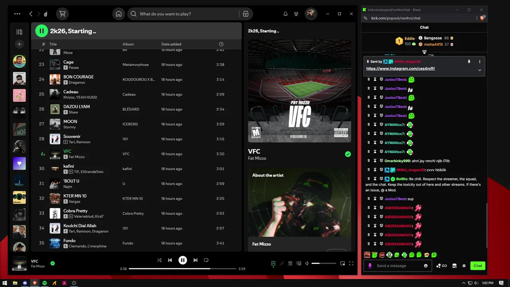Create new playlist with plus button

pos(19,44)
